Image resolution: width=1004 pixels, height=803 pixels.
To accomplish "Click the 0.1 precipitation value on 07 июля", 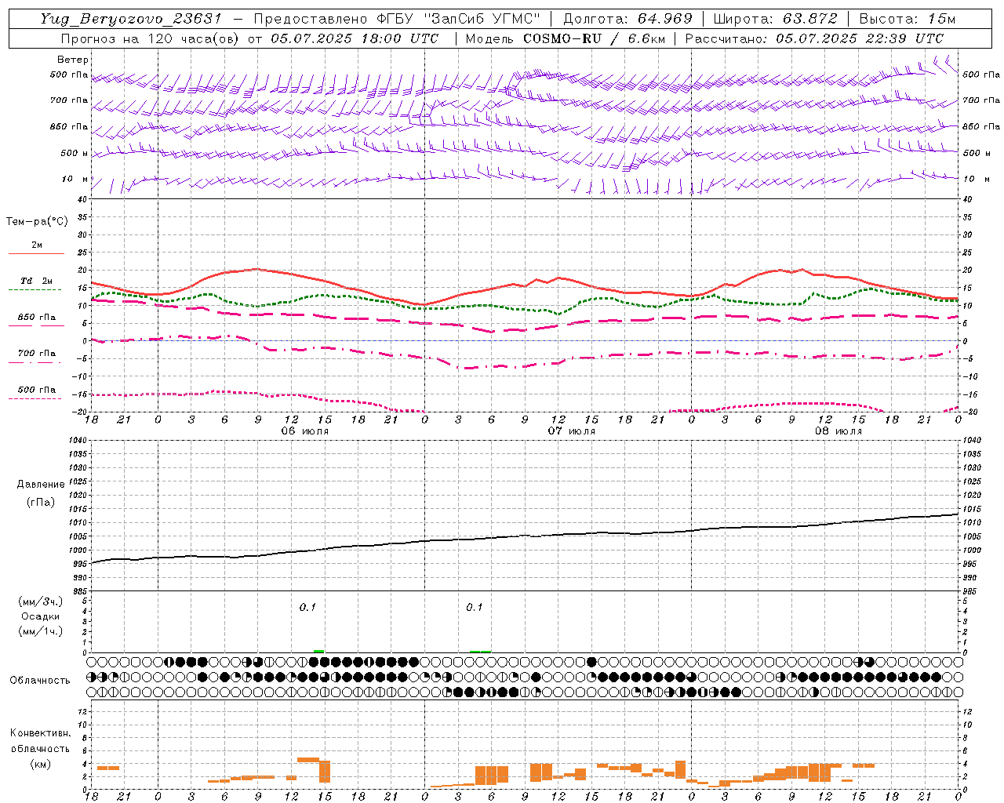I will [475, 607].
